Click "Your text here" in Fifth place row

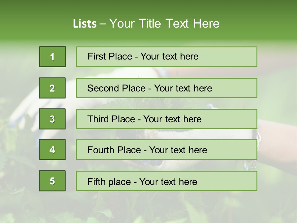(168, 181)
